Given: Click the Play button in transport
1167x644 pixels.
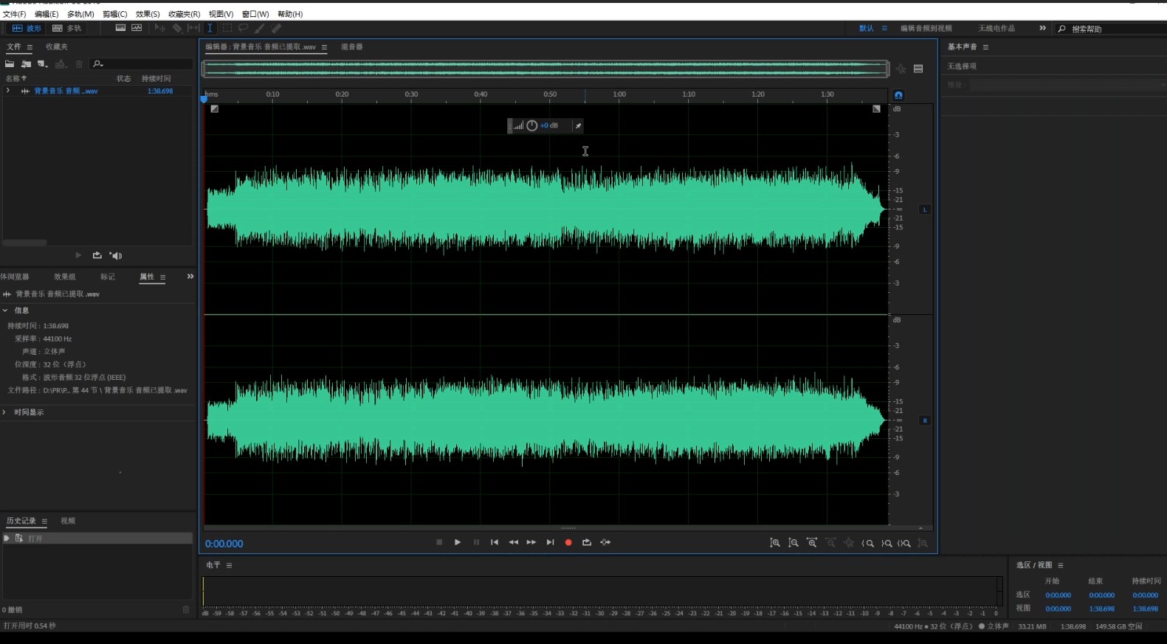Looking at the screenshot, I should click(458, 542).
